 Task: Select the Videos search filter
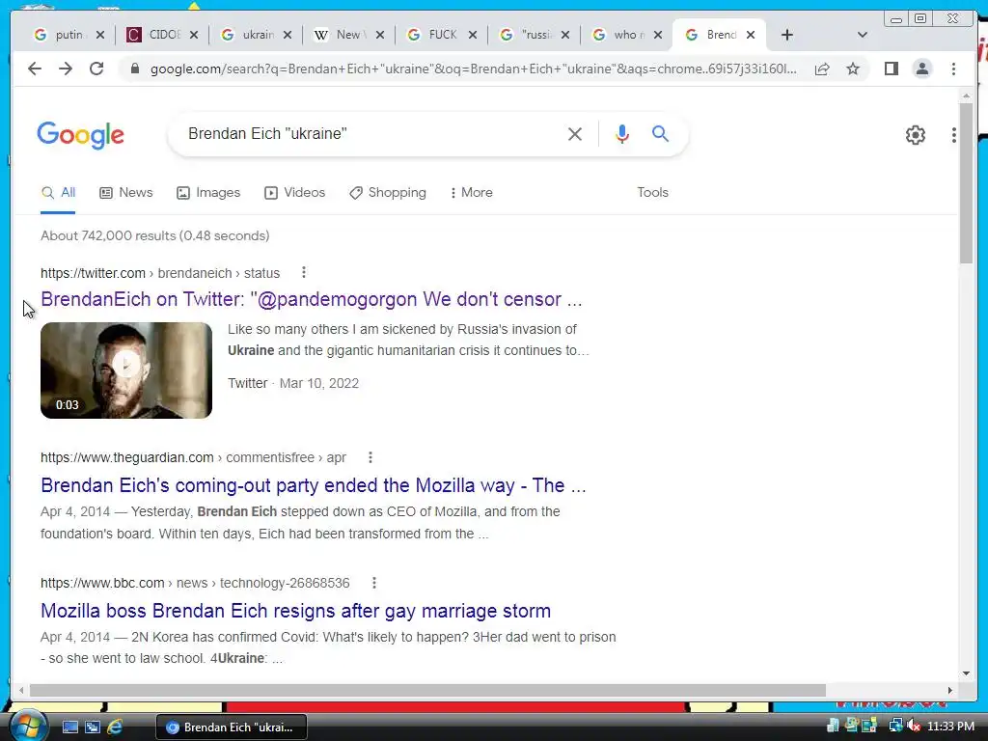click(x=295, y=192)
